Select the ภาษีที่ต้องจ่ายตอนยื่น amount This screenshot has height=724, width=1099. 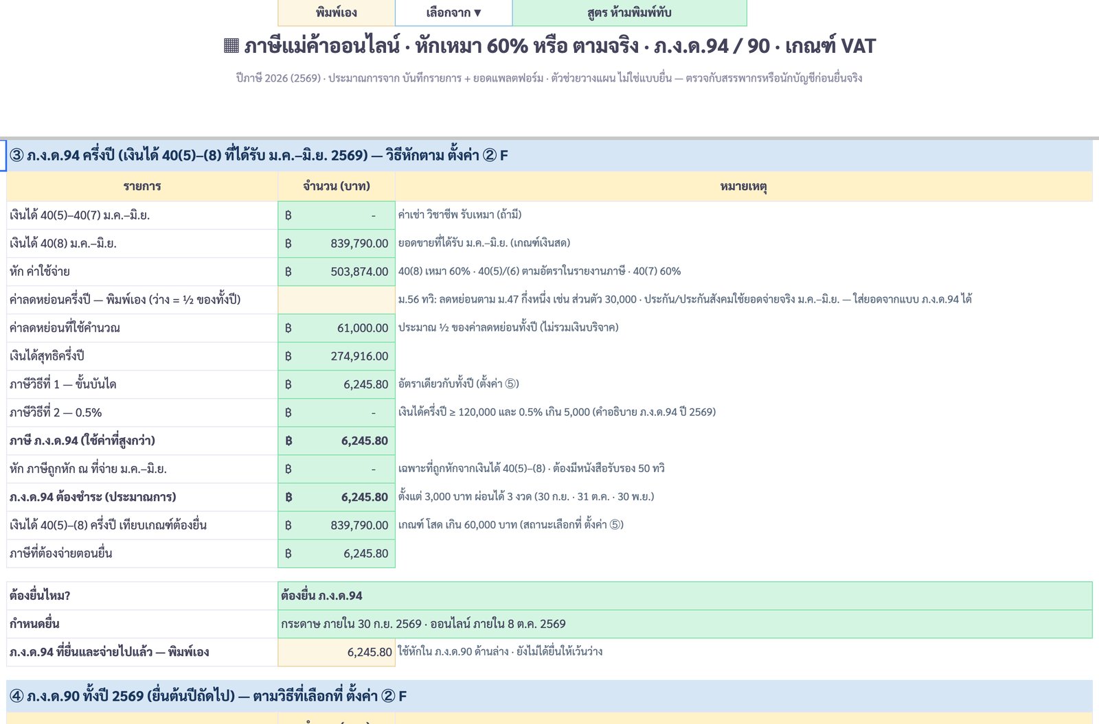(337, 553)
